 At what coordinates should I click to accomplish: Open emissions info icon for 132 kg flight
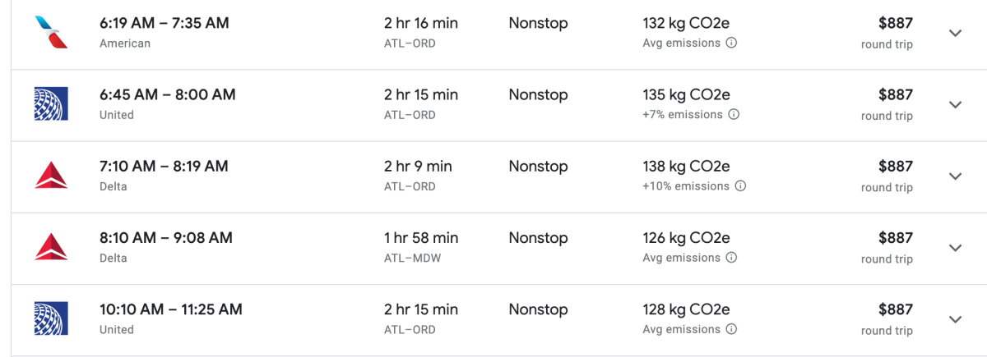point(731,43)
